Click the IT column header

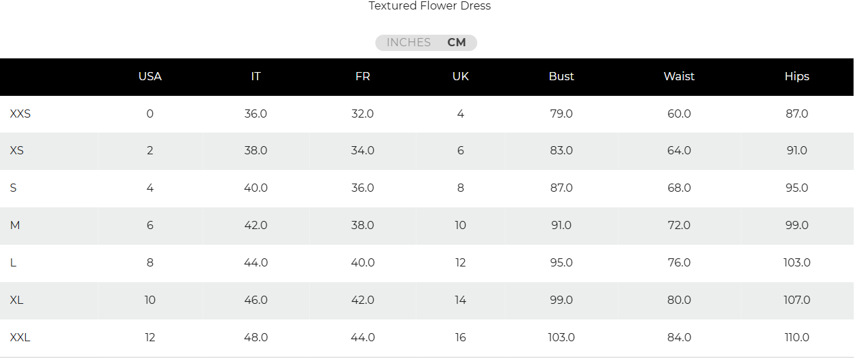[x=256, y=76]
